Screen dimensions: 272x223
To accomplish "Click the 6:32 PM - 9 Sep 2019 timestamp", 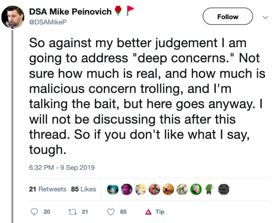I will tap(62, 167).
